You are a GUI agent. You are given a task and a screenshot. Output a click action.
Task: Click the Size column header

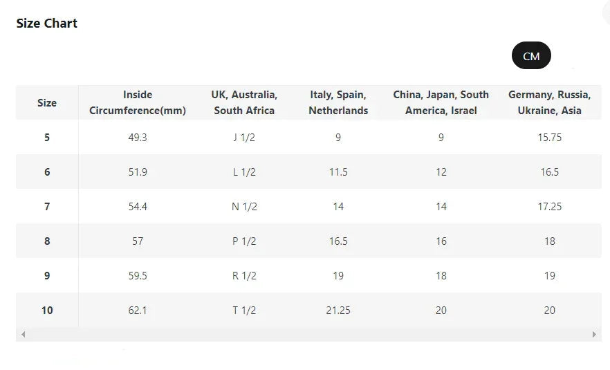[x=47, y=103]
